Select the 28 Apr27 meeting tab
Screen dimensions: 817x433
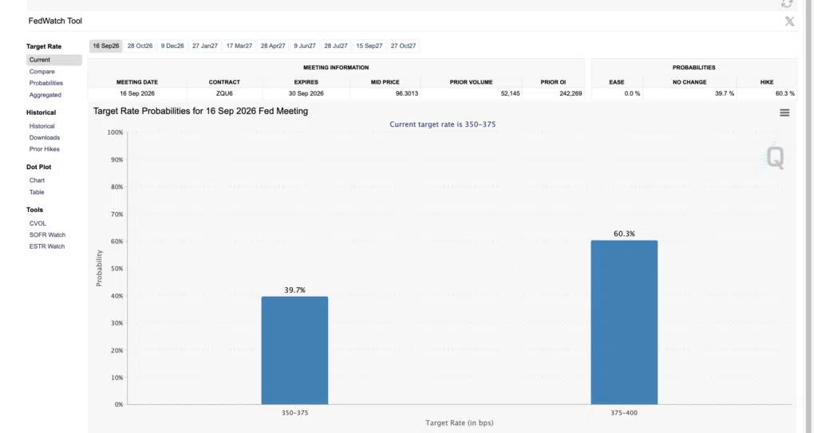click(x=273, y=46)
